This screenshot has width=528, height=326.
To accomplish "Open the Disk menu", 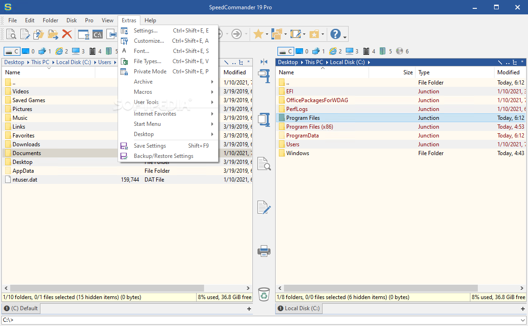I will point(72,20).
